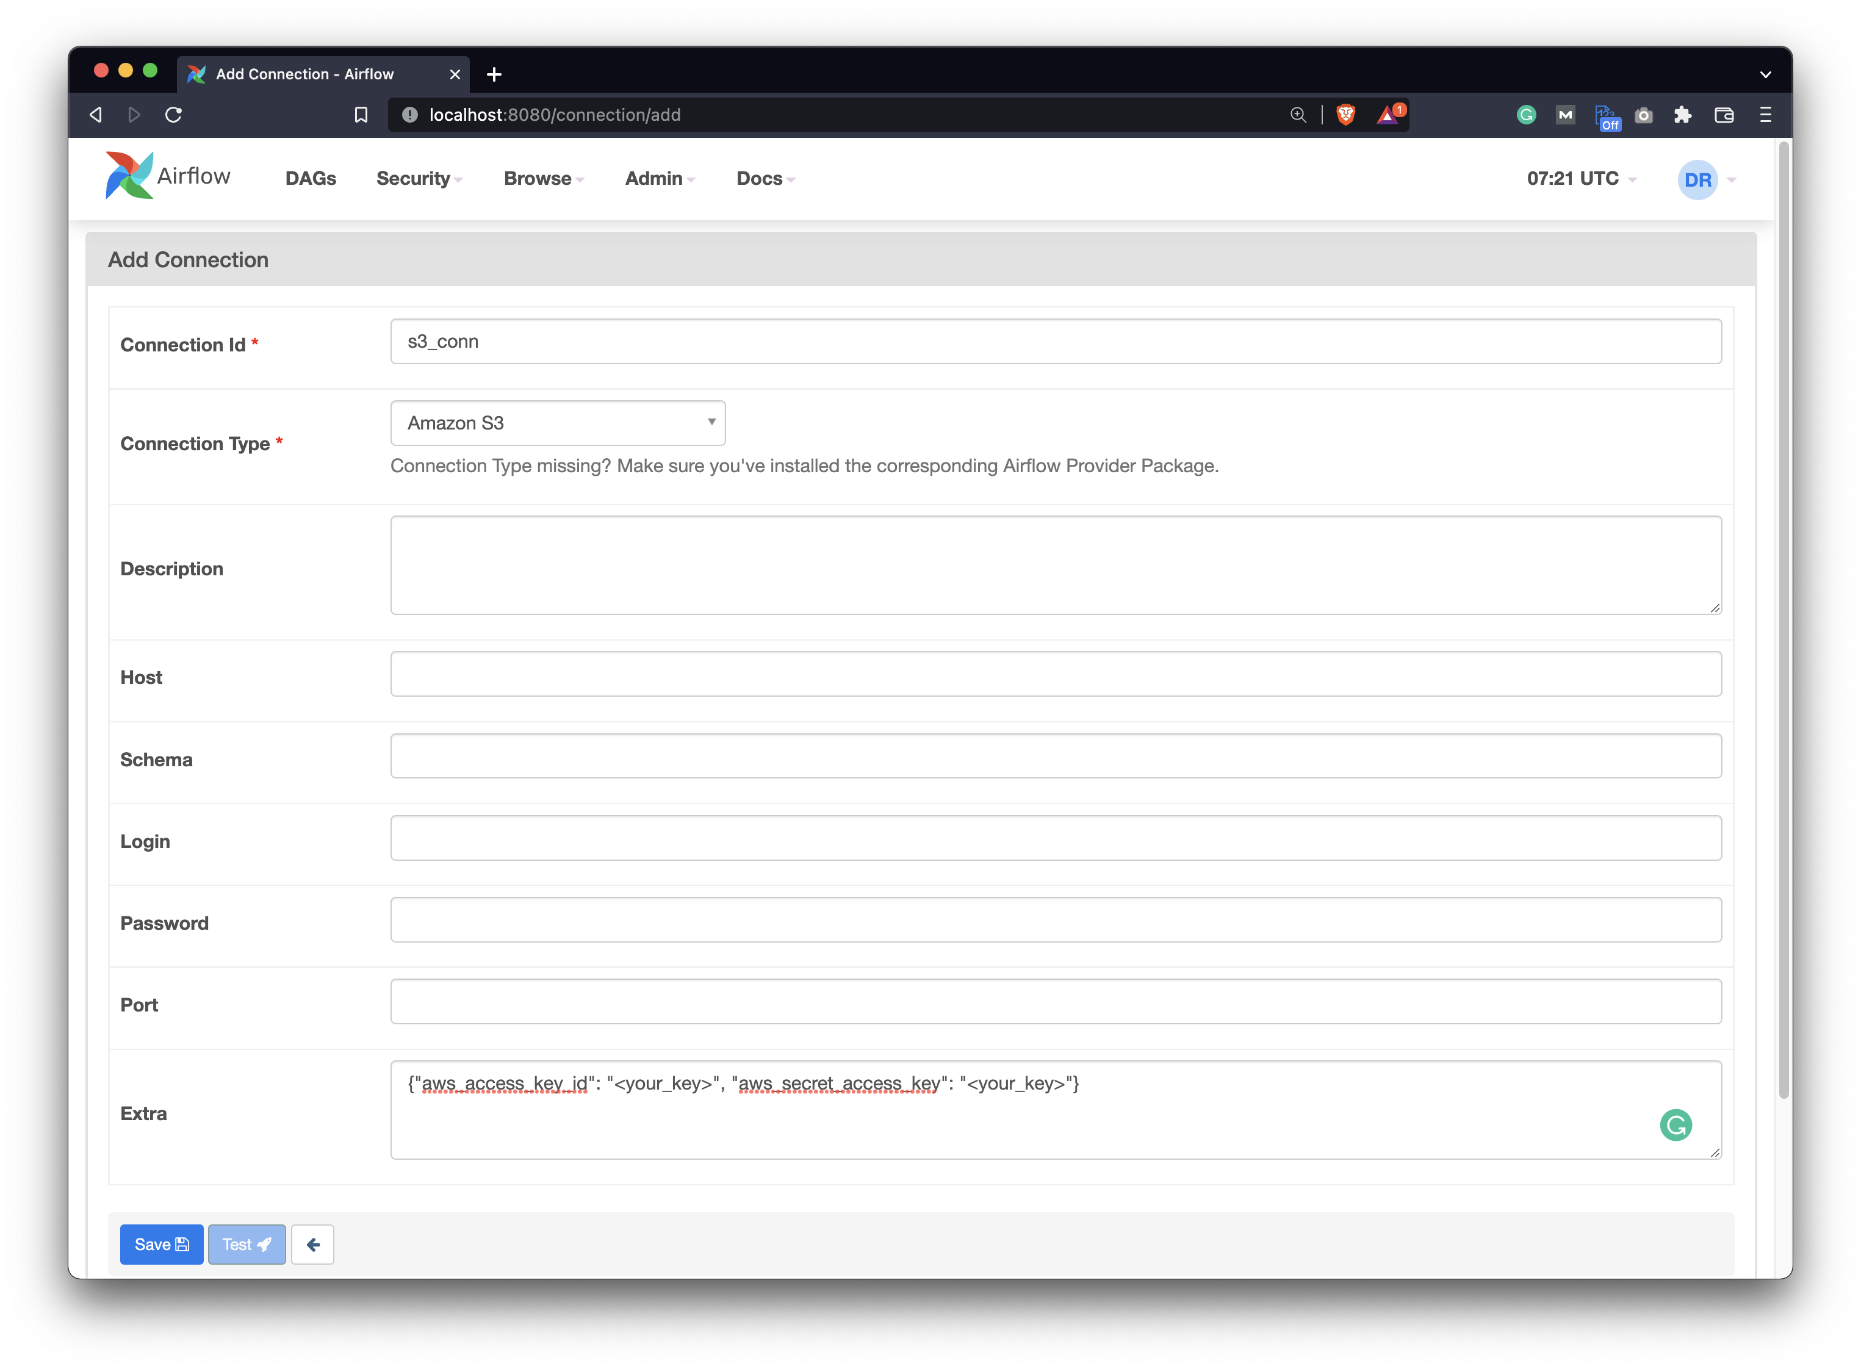Click the Grammarly icon in Extra field
This screenshot has height=1369, width=1861.
1676,1124
